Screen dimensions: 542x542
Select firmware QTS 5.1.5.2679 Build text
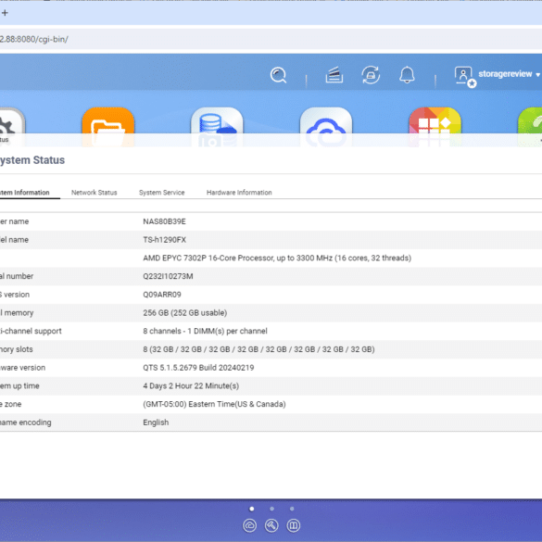(198, 368)
